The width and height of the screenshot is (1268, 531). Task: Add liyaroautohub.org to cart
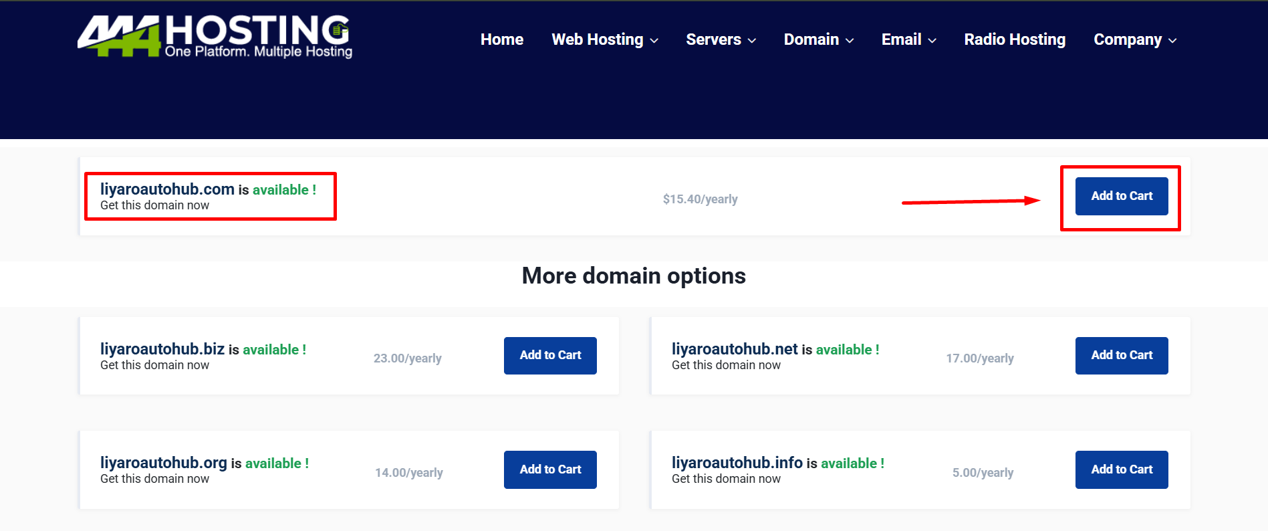[x=549, y=469]
